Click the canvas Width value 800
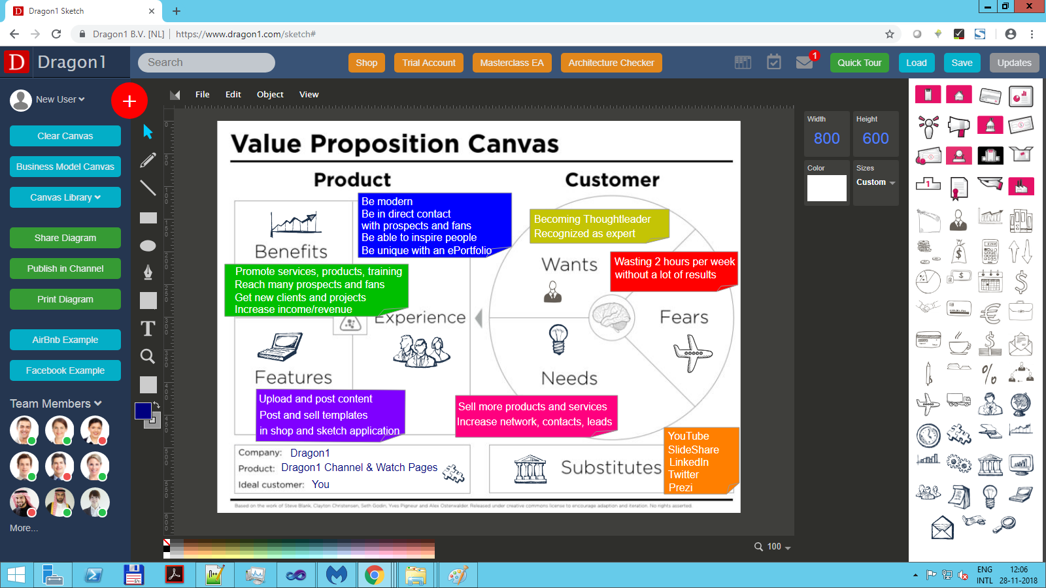Image resolution: width=1046 pixels, height=588 pixels. [827, 139]
